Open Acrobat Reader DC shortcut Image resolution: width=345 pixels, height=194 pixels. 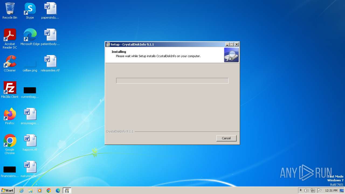pos(10,39)
